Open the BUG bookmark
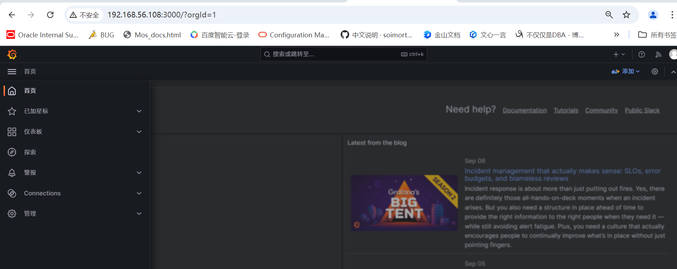The height and width of the screenshot is (269, 677). click(x=102, y=35)
